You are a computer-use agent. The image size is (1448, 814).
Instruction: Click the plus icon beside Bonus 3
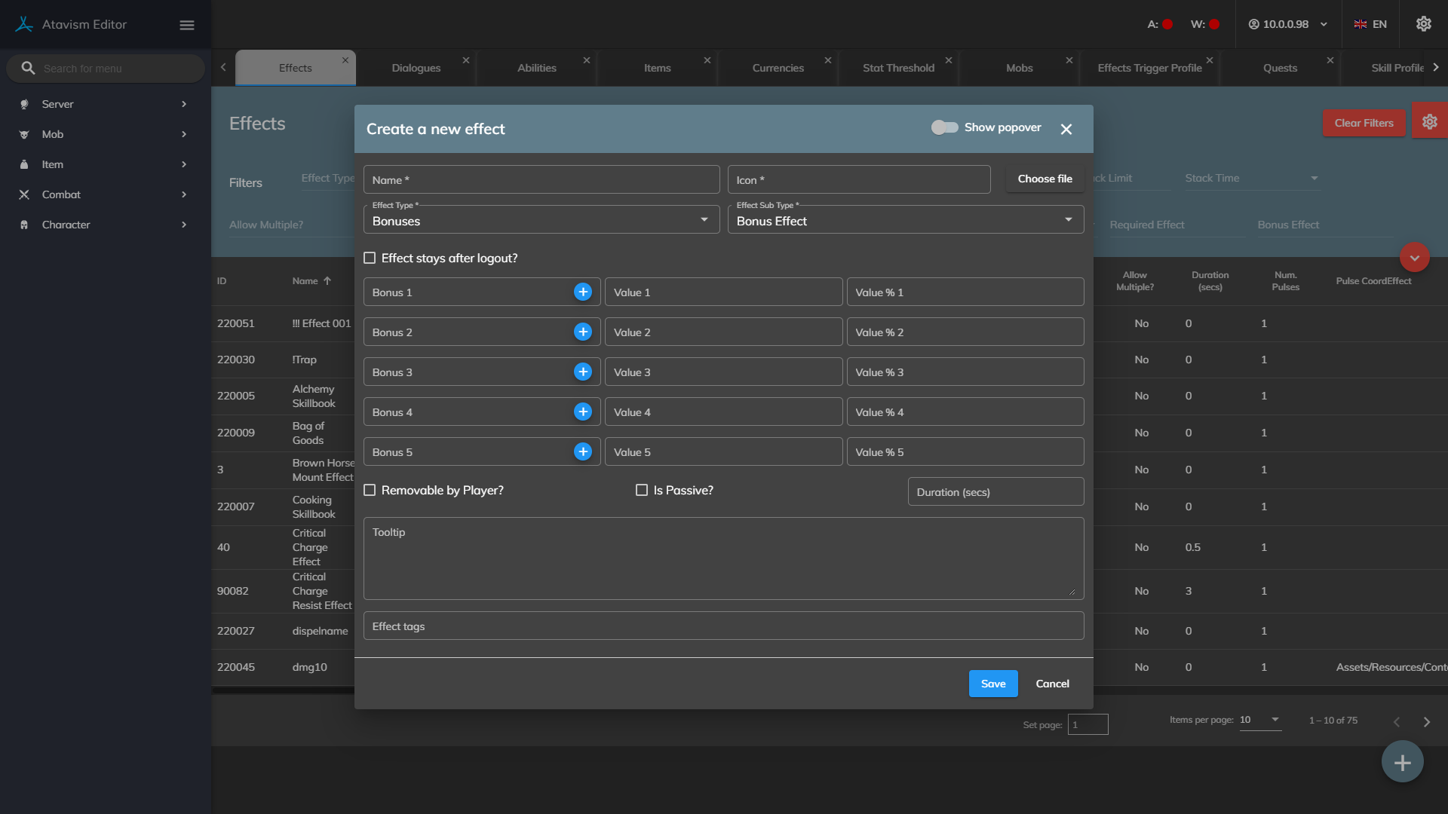pyautogui.click(x=582, y=372)
